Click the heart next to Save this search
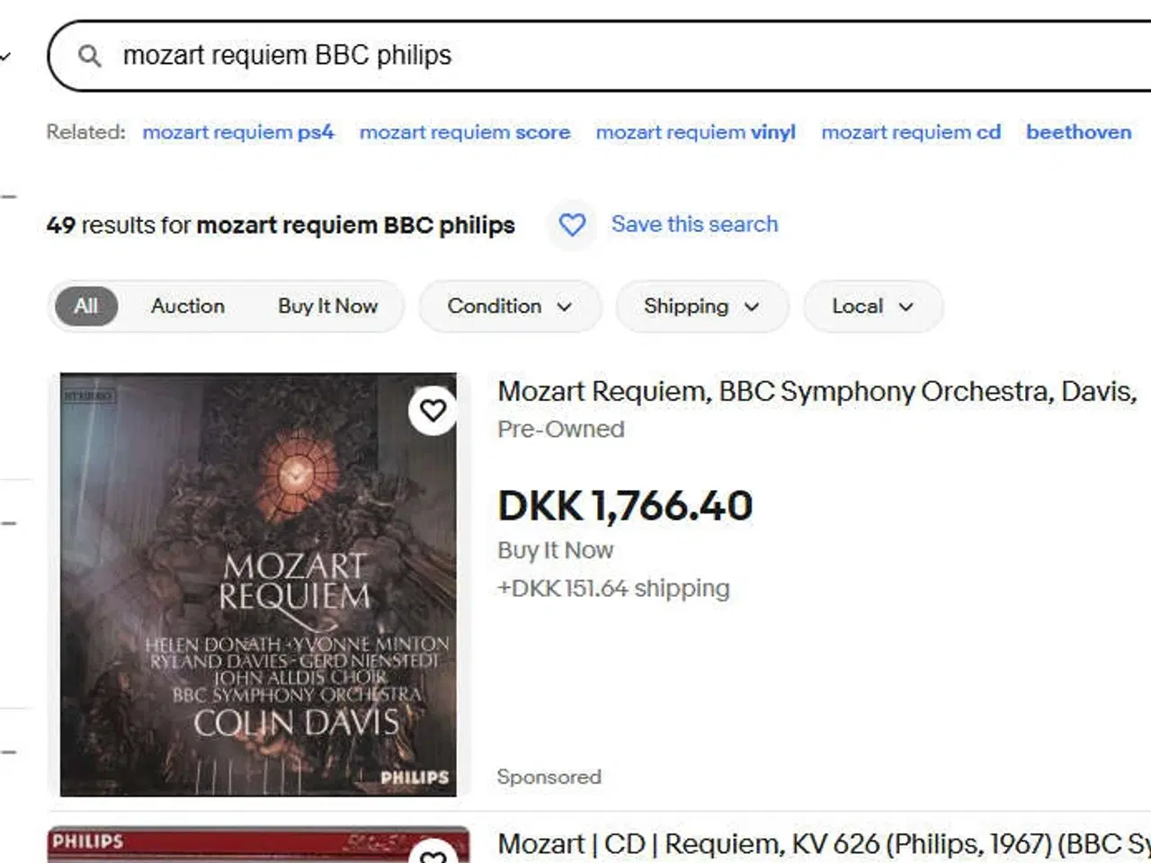 [x=573, y=225]
